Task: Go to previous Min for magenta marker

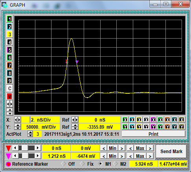Action: pos(104,156)
